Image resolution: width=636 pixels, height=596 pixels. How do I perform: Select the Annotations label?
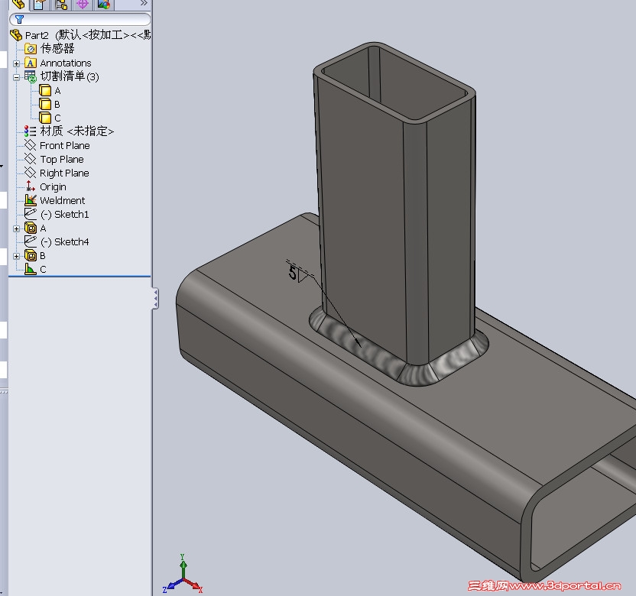66,63
